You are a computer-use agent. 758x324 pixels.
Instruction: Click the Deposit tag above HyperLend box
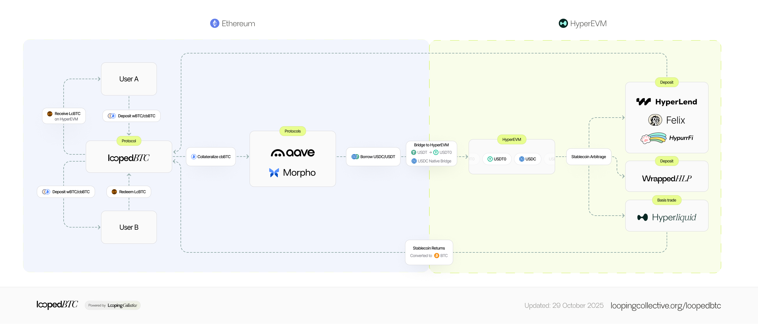pyautogui.click(x=666, y=82)
